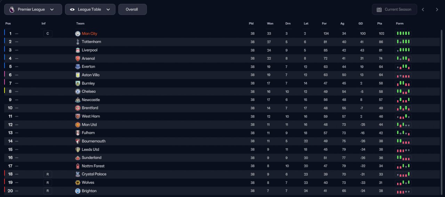Screen dimensions: 445x197
Task: Open the Premier League competition dropdown
Action: coord(33,9)
